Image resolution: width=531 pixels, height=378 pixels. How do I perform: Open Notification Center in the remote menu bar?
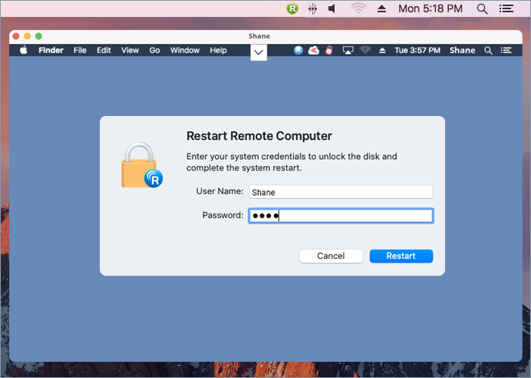[x=506, y=50]
